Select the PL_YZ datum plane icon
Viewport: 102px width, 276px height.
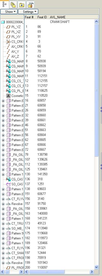click(8, 27)
